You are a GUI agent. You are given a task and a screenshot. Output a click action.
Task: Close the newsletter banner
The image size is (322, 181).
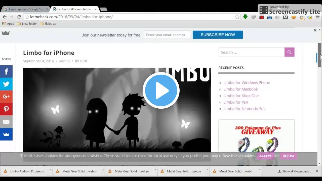(315, 30)
